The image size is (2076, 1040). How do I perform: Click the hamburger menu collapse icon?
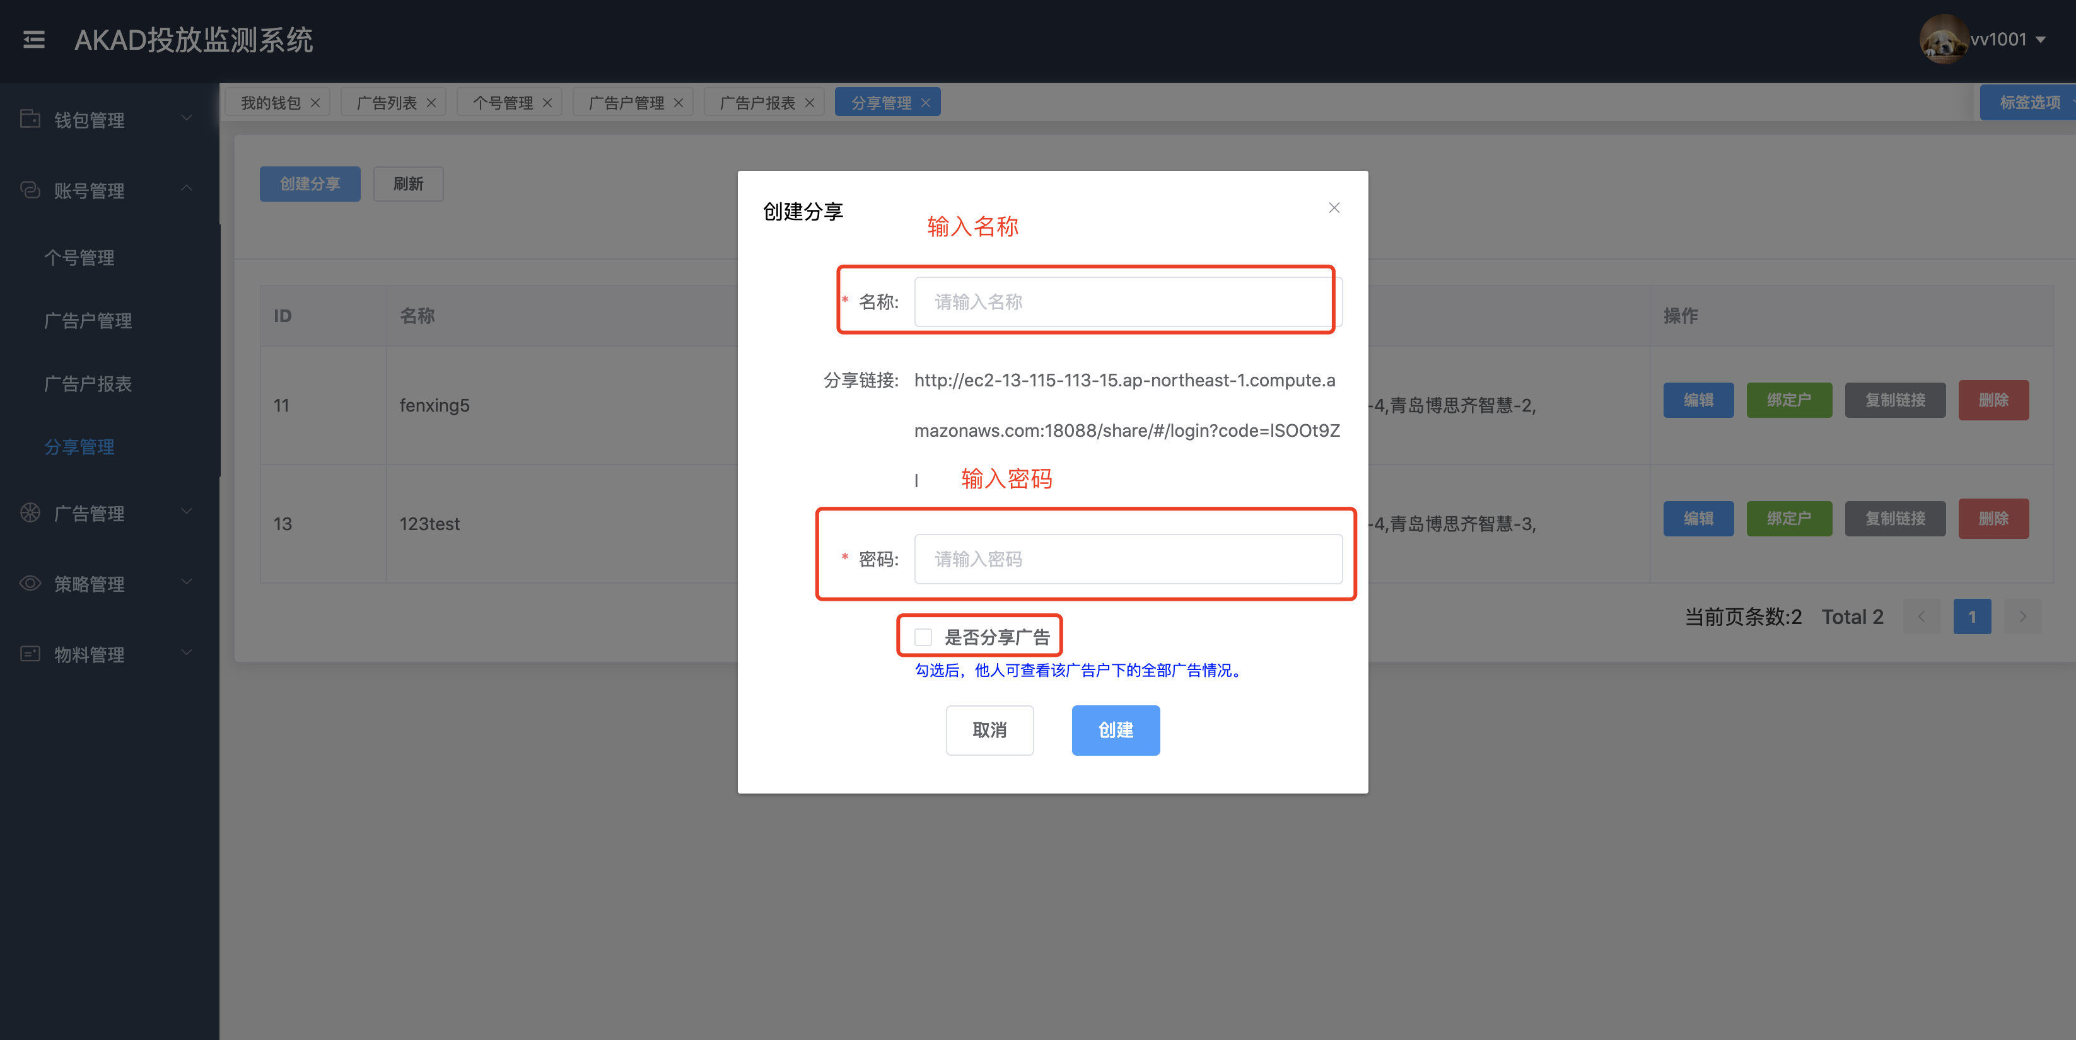click(x=34, y=40)
